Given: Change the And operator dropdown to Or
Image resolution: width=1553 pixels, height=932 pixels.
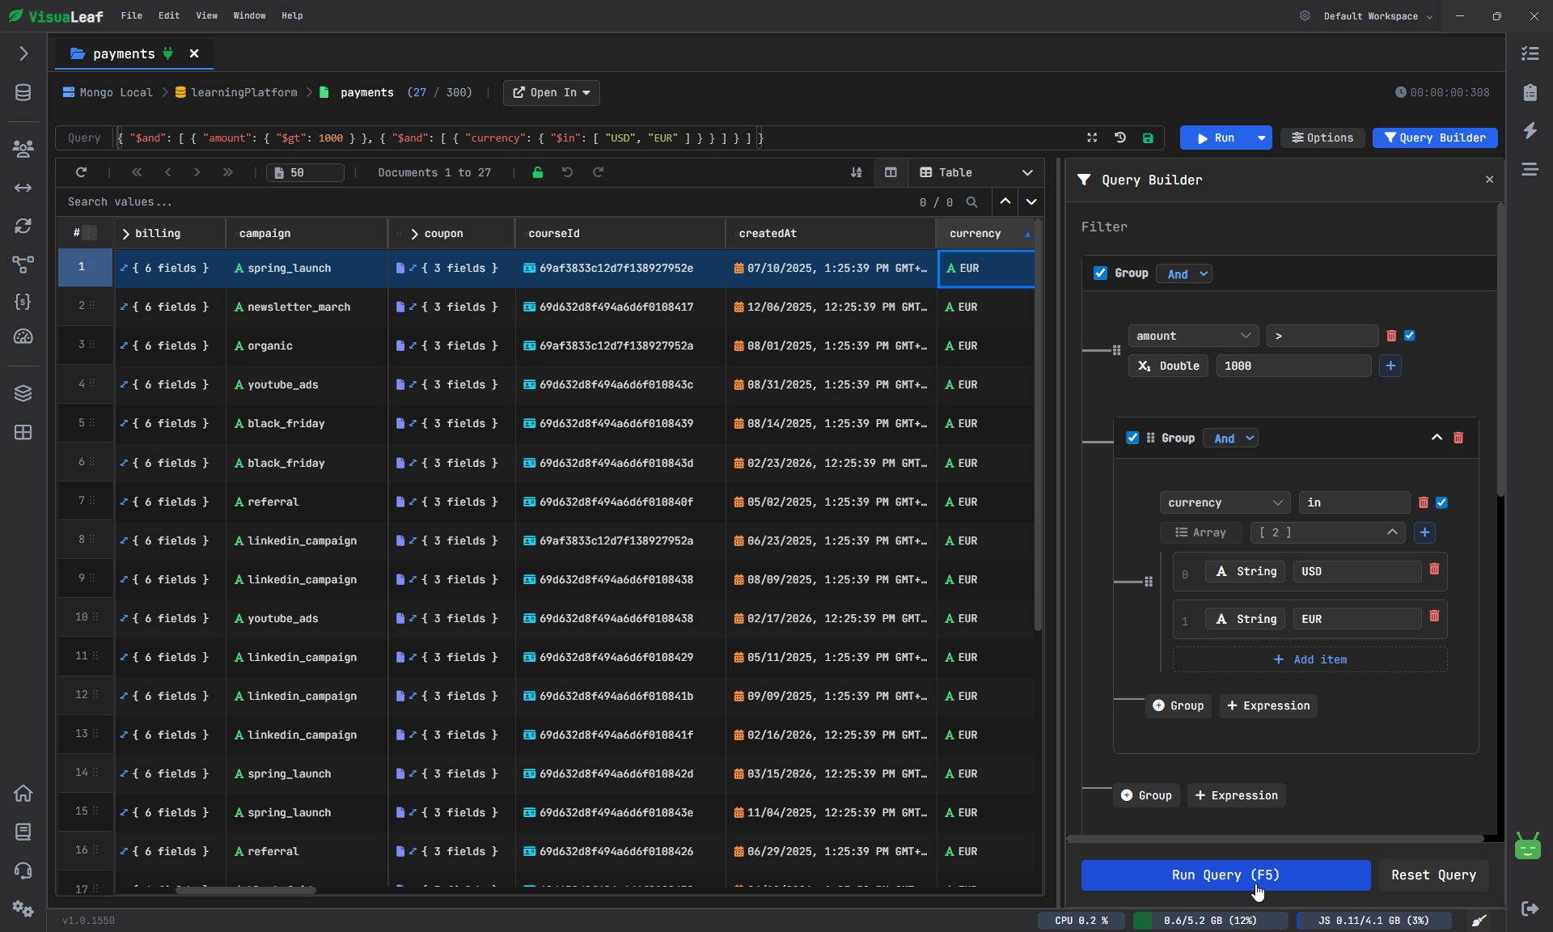Looking at the screenshot, I should pyautogui.click(x=1183, y=273).
